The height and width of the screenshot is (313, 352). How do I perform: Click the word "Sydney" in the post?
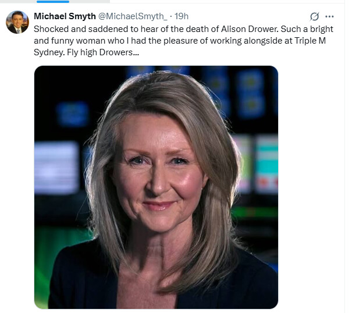(x=48, y=53)
